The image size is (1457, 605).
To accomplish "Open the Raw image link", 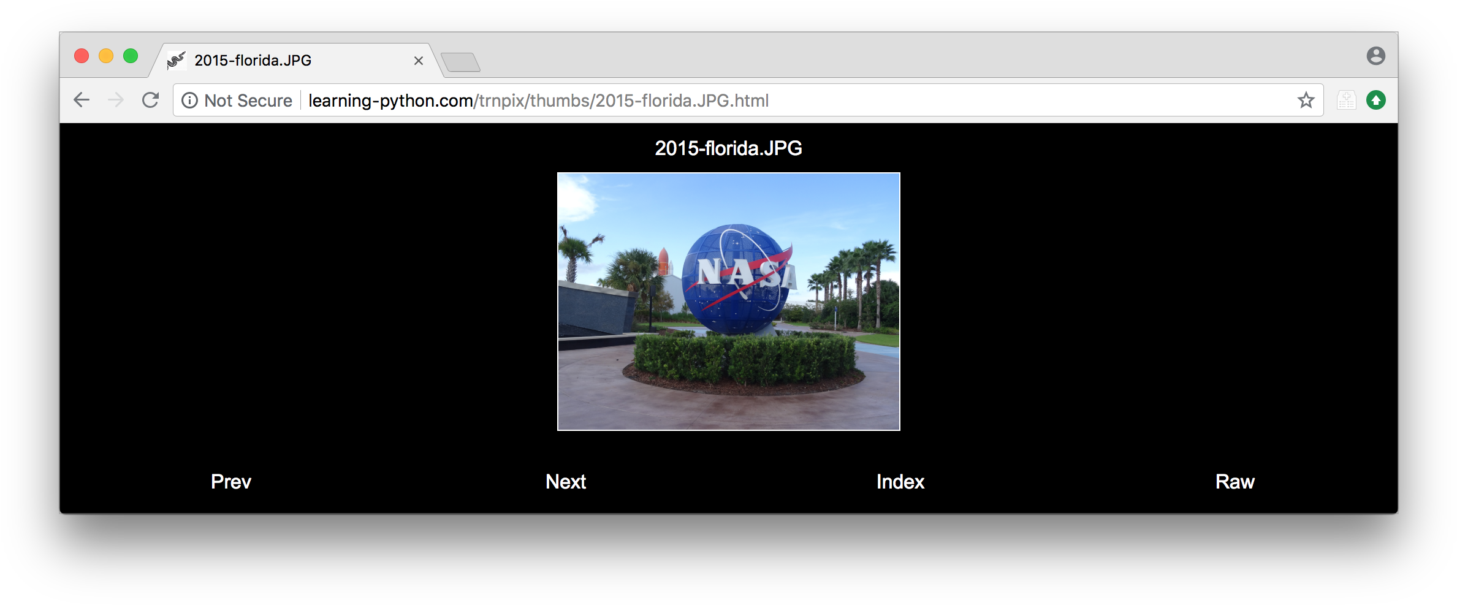I will [1235, 481].
